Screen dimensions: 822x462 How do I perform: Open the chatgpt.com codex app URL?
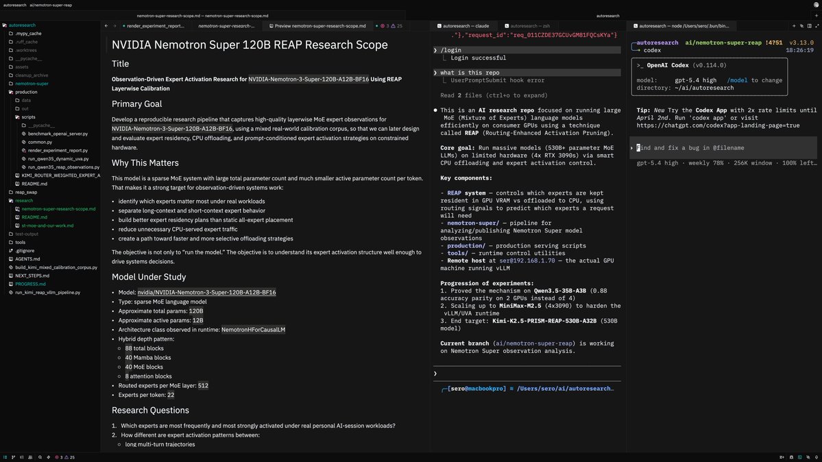[718, 125]
